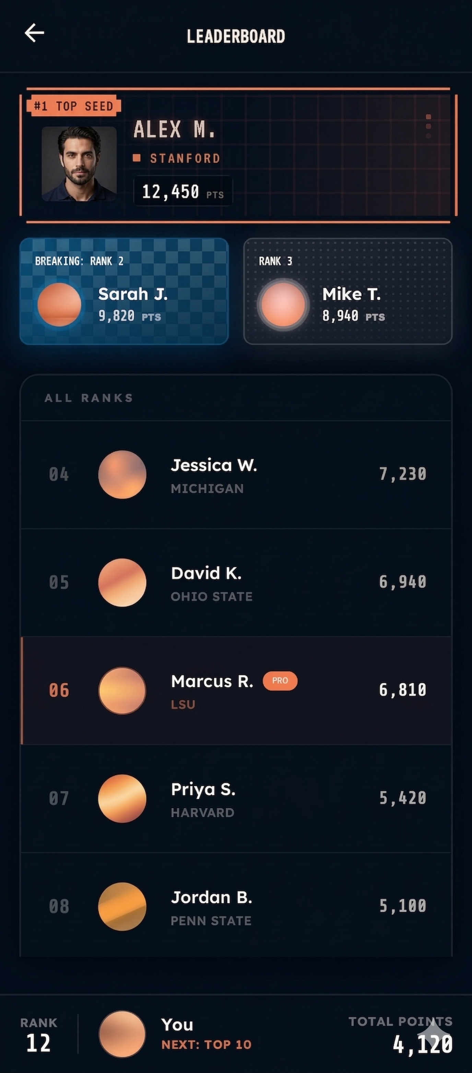Click the LEADERBOARD title
The height and width of the screenshot is (1073, 472).
[236, 37]
